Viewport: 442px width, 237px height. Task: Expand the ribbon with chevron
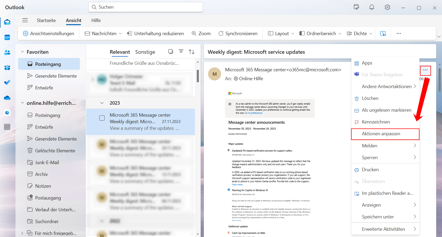click(x=439, y=36)
